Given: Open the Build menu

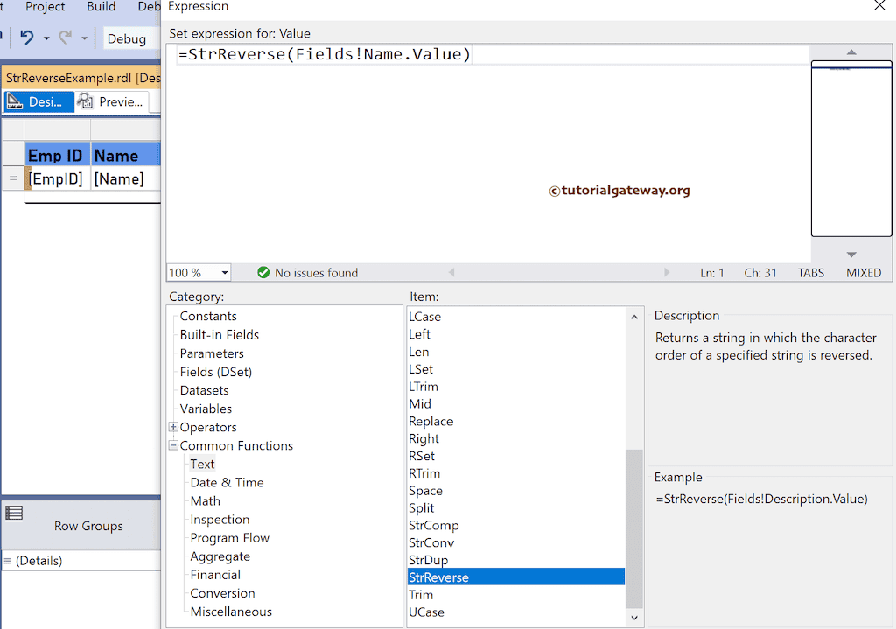Looking at the screenshot, I should pyautogui.click(x=101, y=7).
